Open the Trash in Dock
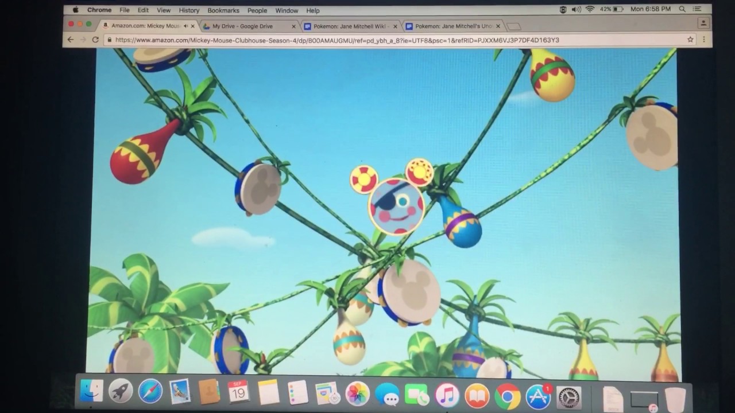The width and height of the screenshot is (735, 413). pos(675,399)
